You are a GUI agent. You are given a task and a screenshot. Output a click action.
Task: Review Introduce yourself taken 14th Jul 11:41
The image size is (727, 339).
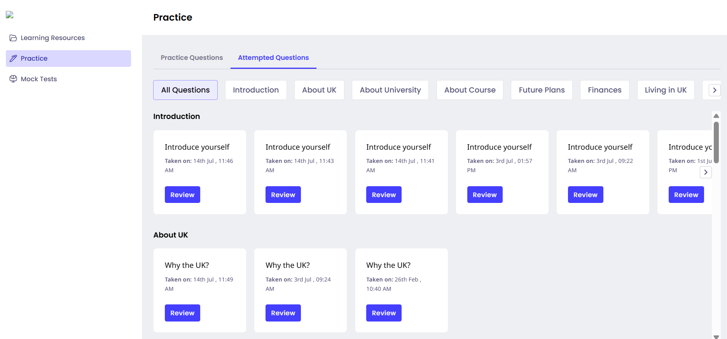pyautogui.click(x=384, y=195)
